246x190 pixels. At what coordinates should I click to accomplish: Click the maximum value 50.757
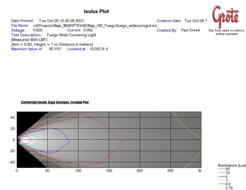(x=55, y=49)
